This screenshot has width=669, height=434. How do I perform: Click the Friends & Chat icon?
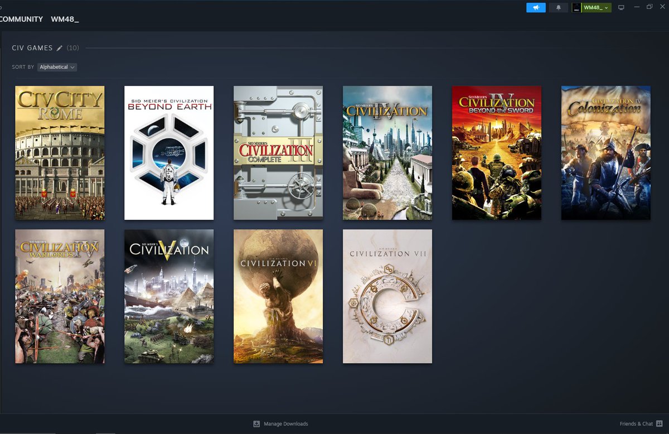pos(660,424)
